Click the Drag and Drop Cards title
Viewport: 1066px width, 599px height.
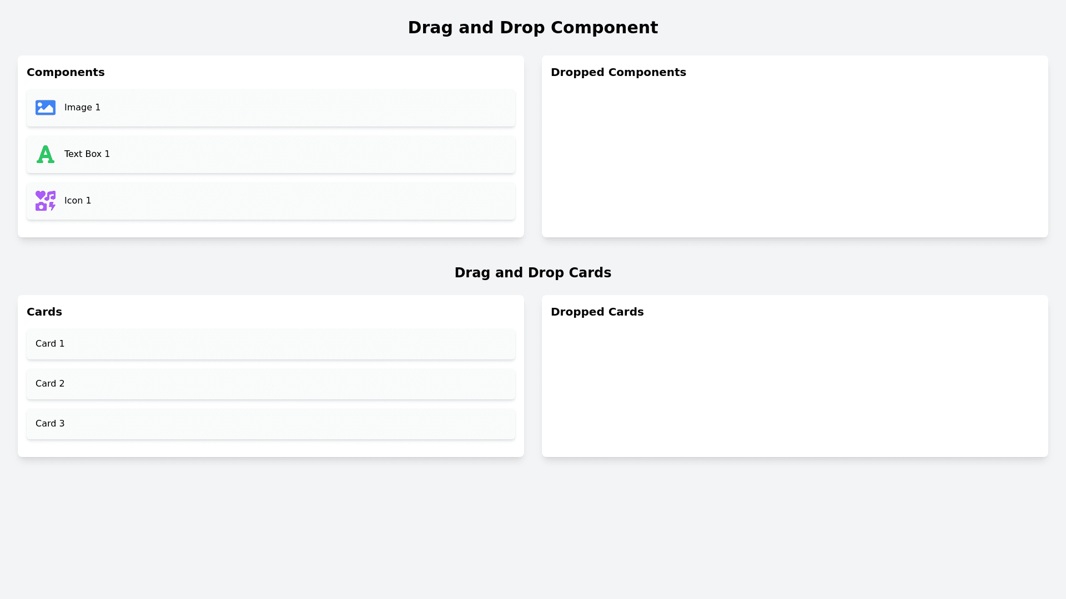point(532,273)
